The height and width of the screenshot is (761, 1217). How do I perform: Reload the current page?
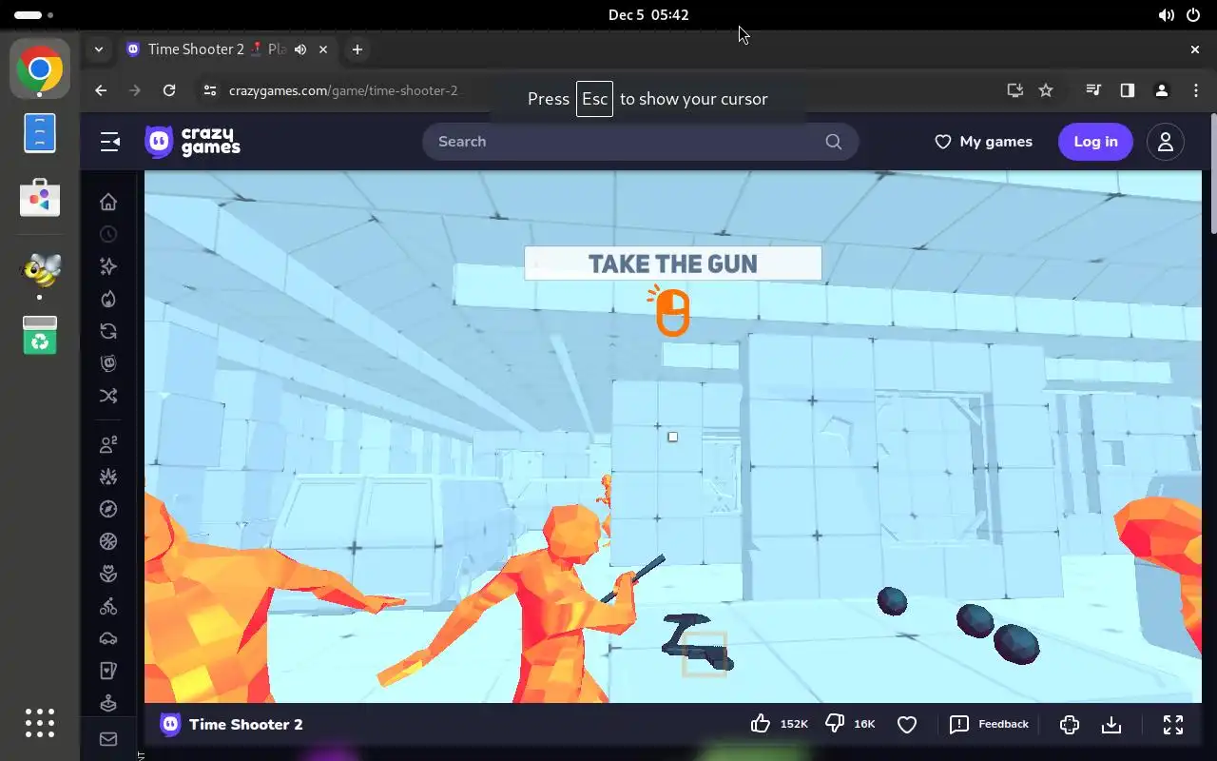tap(169, 90)
